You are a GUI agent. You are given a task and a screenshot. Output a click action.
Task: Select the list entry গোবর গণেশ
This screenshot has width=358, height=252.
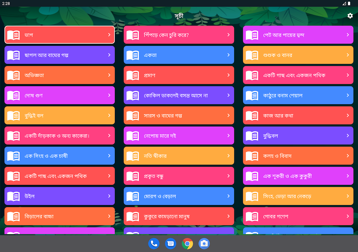pyautogui.click(x=298, y=216)
